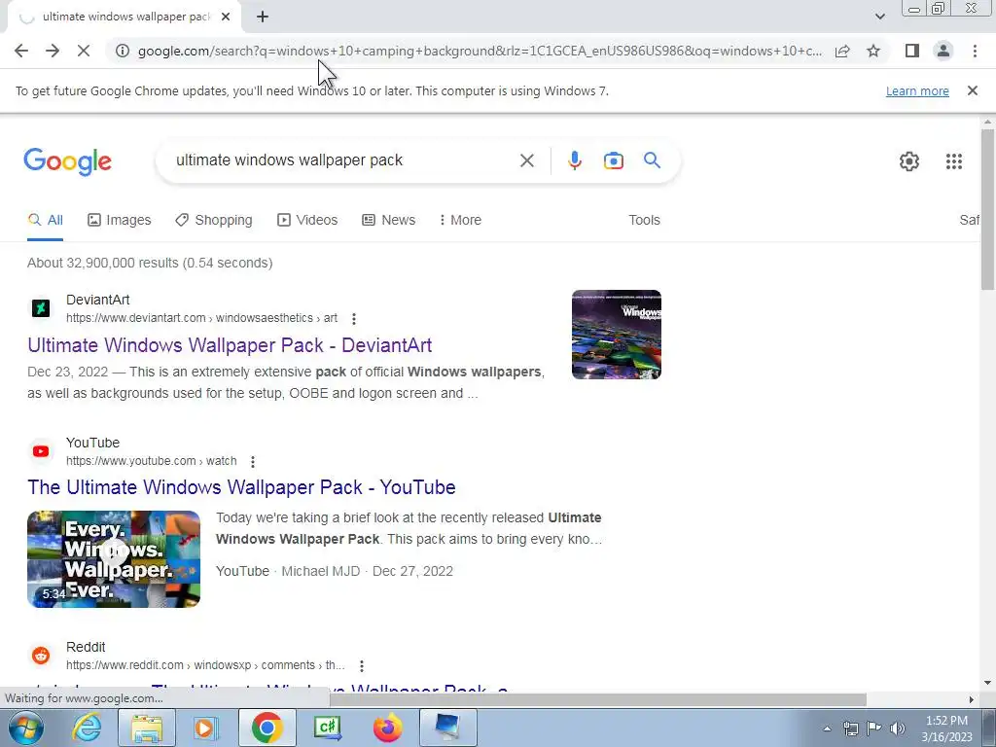Open Action Center flag icon
Image resolution: width=996 pixels, height=747 pixels.
coord(874,729)
